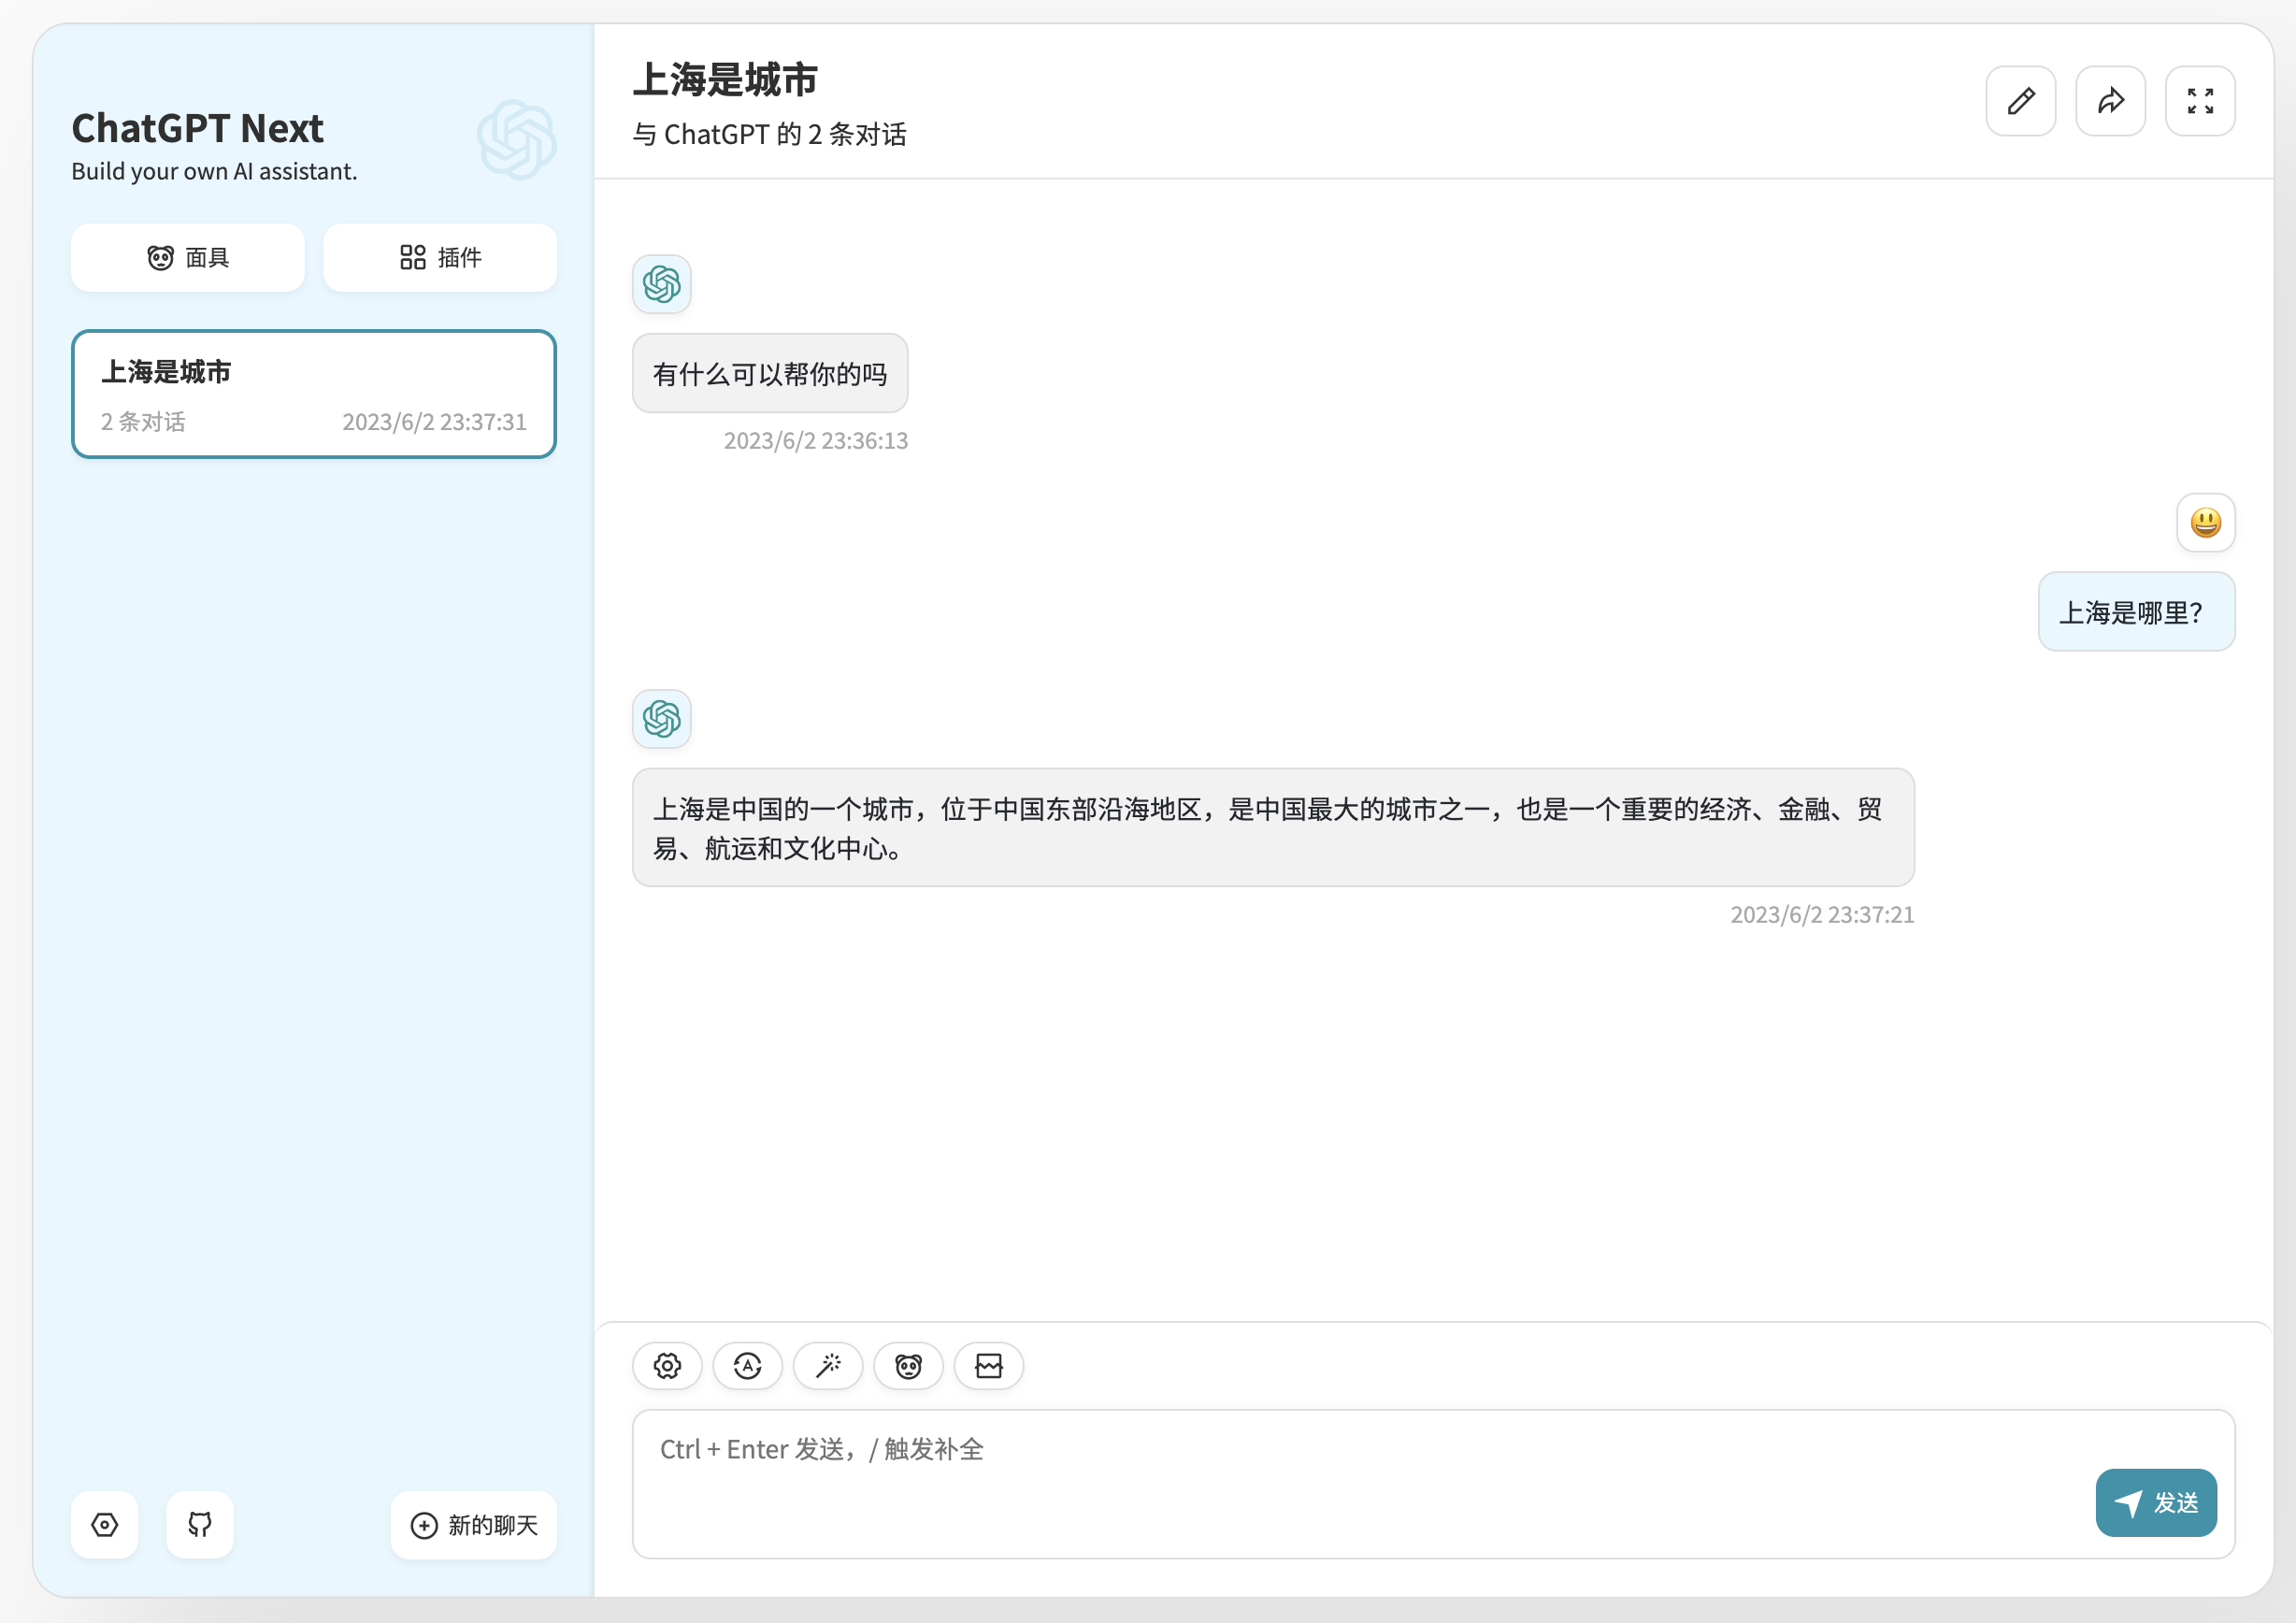Click the timestamp 2023/6/2 23:36:13
The height and width of the screenshot is (1623, 2296).
816,441
